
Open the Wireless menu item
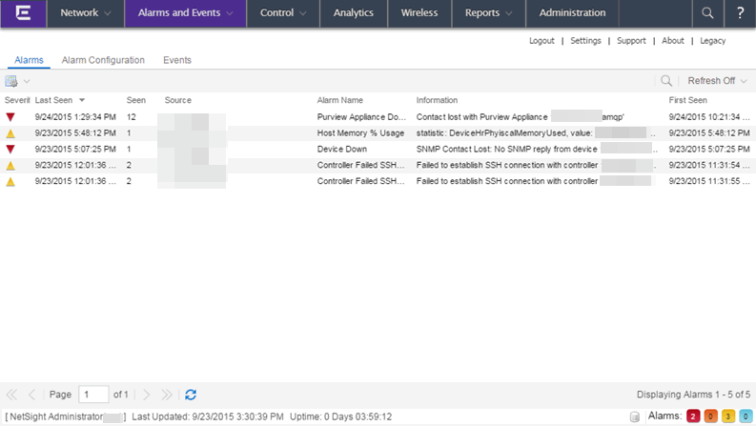(x=419, y=13)
